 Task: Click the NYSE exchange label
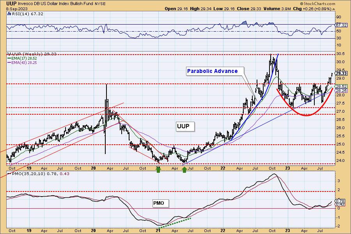[100, 4]
